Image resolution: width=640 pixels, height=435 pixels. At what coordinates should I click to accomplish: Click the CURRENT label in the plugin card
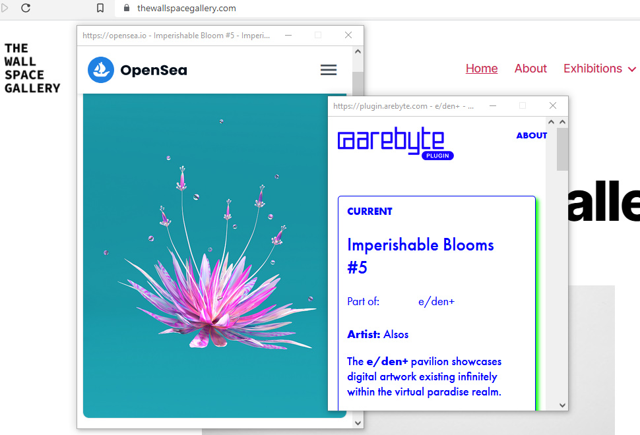(x=369, y=211)
